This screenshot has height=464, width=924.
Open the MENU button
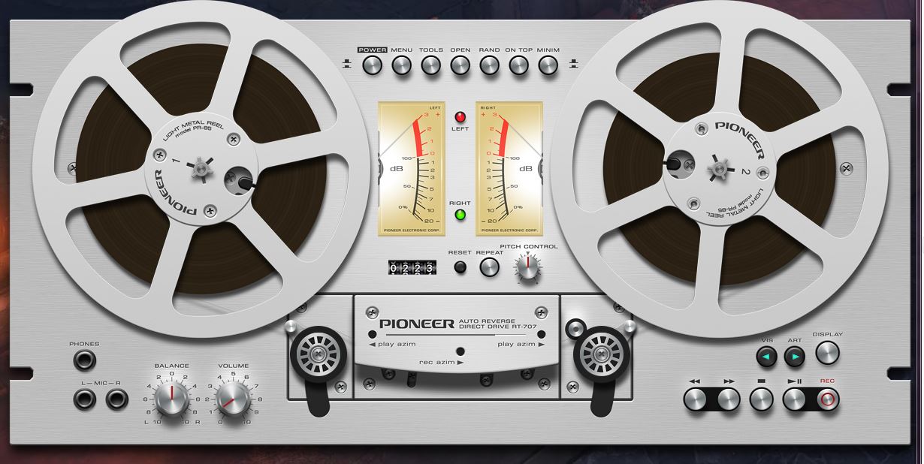pos(401,65)
